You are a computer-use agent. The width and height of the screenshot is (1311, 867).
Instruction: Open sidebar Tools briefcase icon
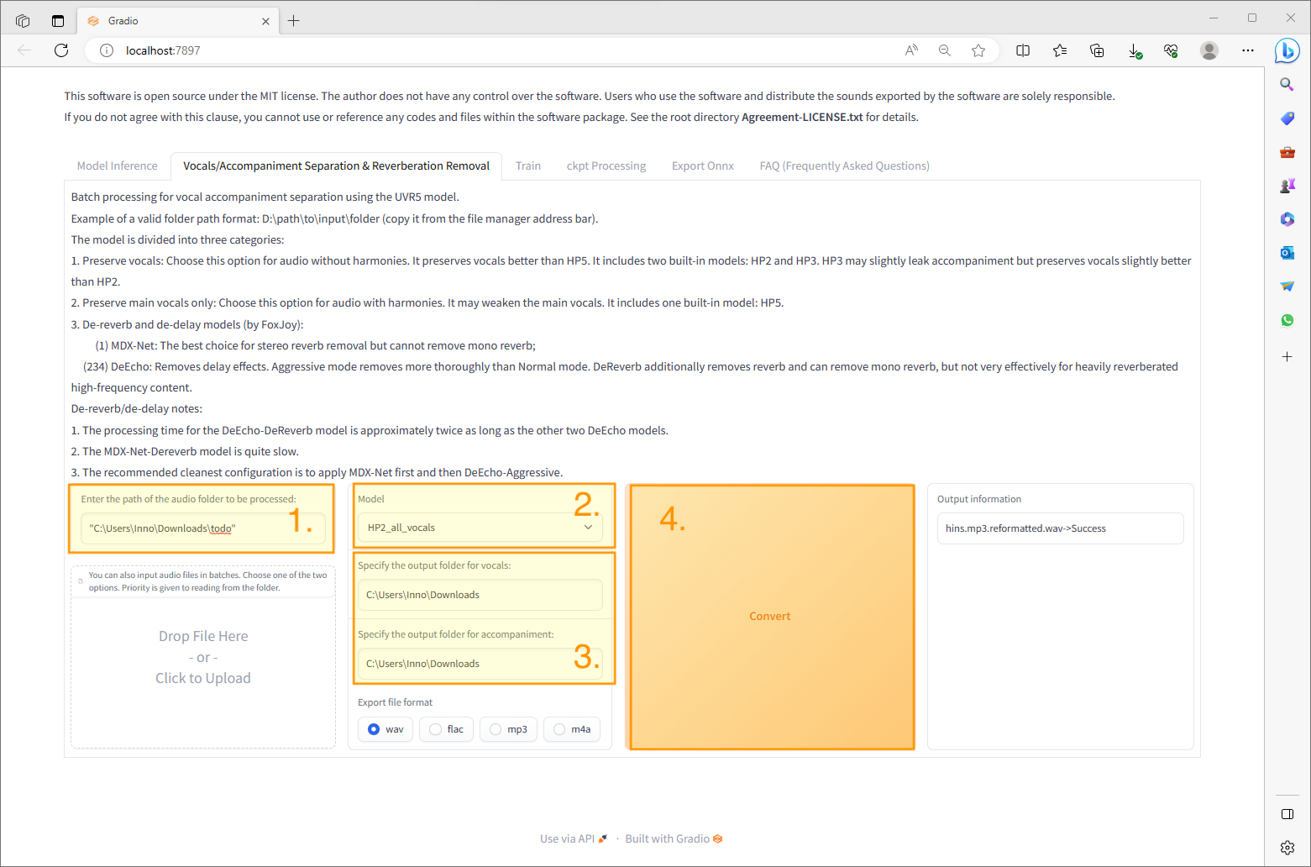(x=1287, y=152)
